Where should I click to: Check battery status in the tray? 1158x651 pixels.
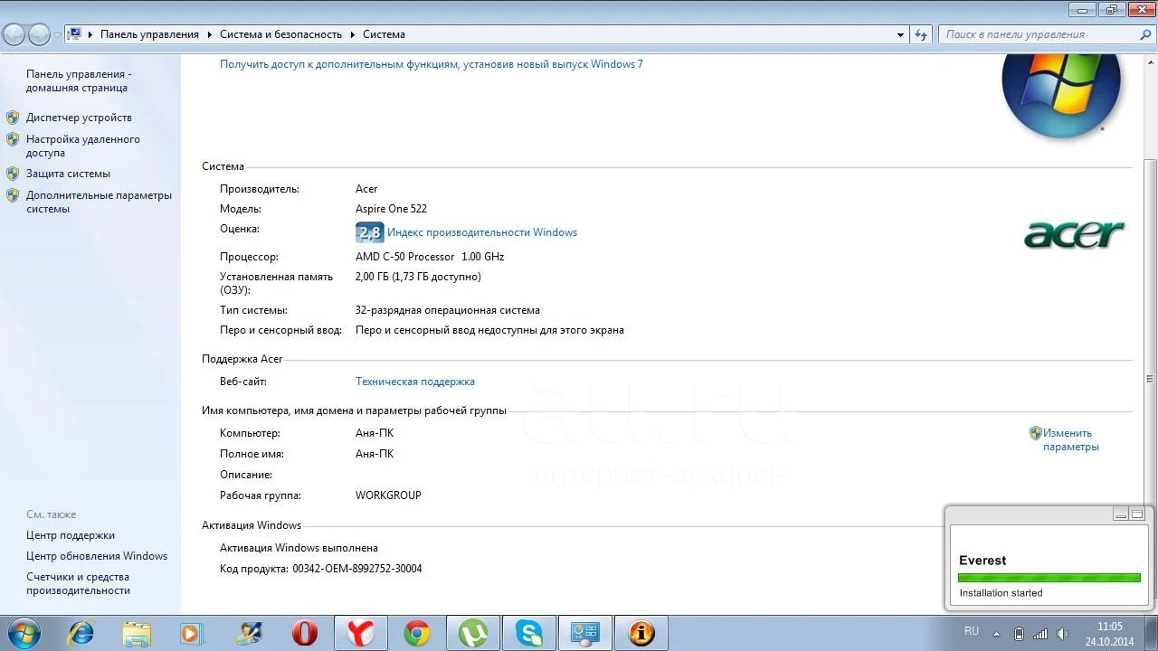pyautogui.click(x=1019, y=634)
